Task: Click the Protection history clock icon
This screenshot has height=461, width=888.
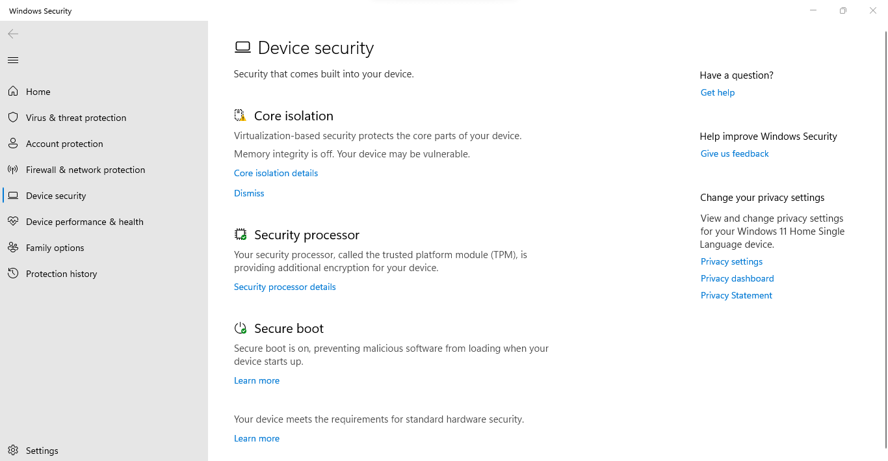Action: point(13,274)
